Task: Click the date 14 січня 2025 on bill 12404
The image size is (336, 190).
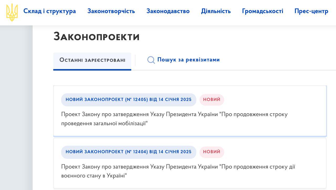Action: tap(175, 152)
